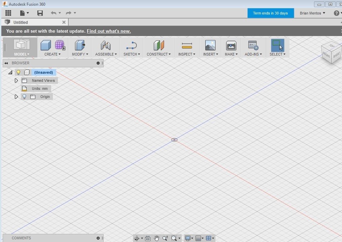Screen dimensions: 342x242
Task: Select the Untitled document tab
Action: 35,22
